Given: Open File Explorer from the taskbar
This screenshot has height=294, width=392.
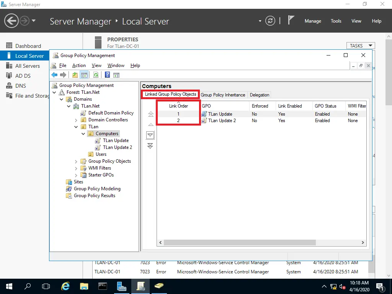Looking at the screenshot, I should (84, 286).
